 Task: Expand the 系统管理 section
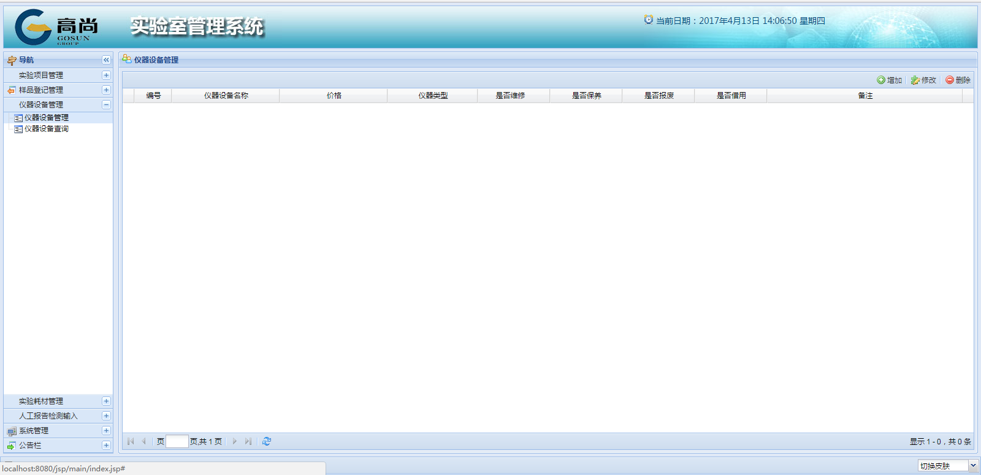106,431
